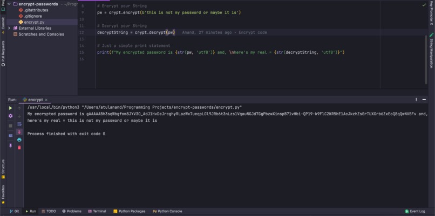This screenshot has width=435, height=216.
Task: Open Python Packages tool window
Action: (130, 211)
